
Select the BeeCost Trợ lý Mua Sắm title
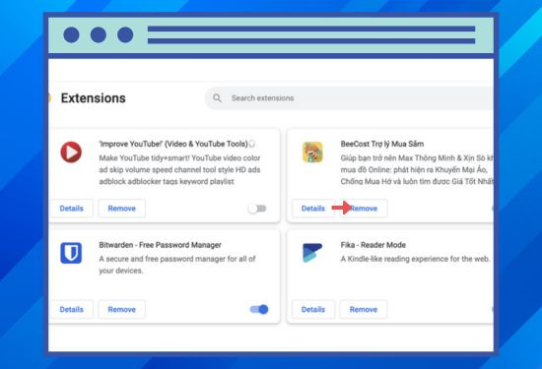pyautogui.click(x=382, y=144)
